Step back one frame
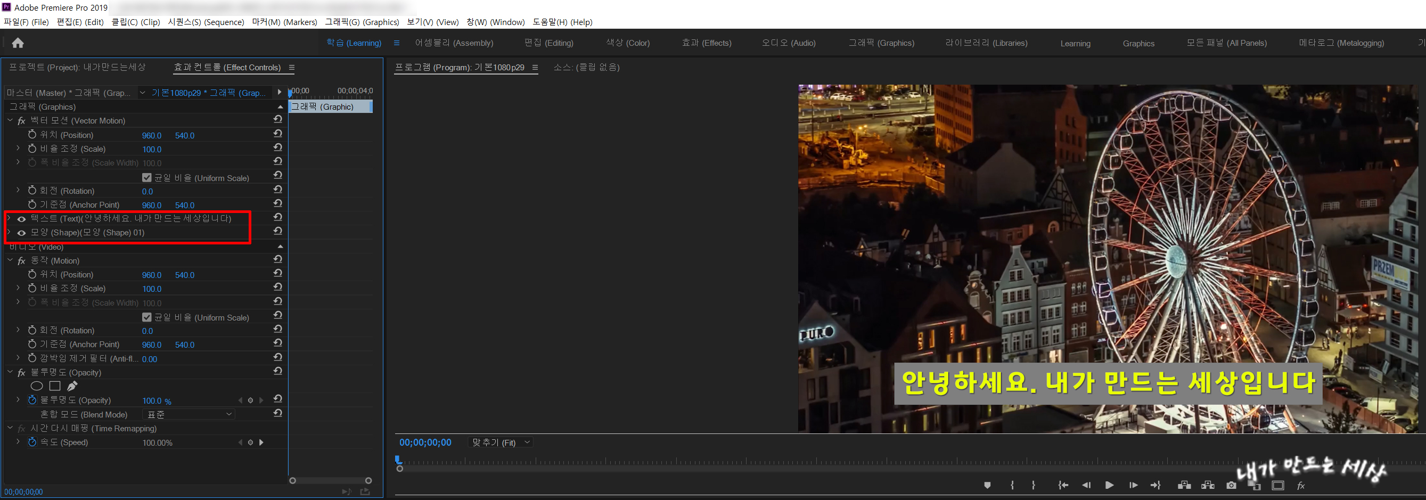This screenshot has width=1426, height=500. [1086, 486]
